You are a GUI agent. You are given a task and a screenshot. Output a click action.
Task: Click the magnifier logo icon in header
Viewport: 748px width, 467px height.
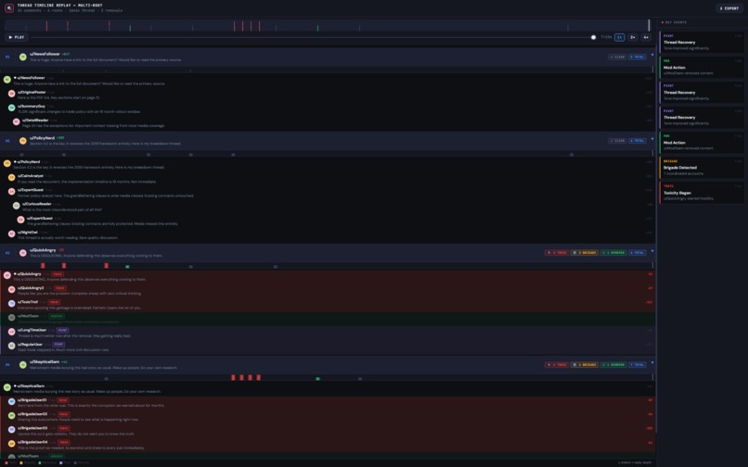(9, 8)
